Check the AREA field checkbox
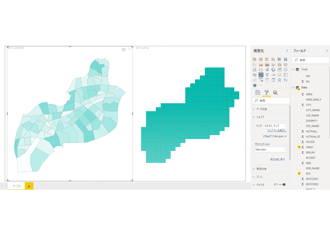 click(x=299, y=94)
